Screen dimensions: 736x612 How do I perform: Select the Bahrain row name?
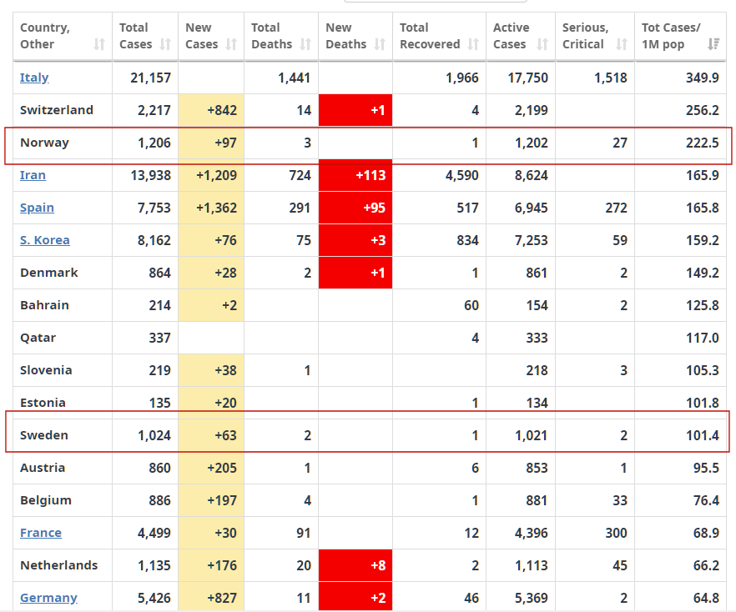[44, 305]
